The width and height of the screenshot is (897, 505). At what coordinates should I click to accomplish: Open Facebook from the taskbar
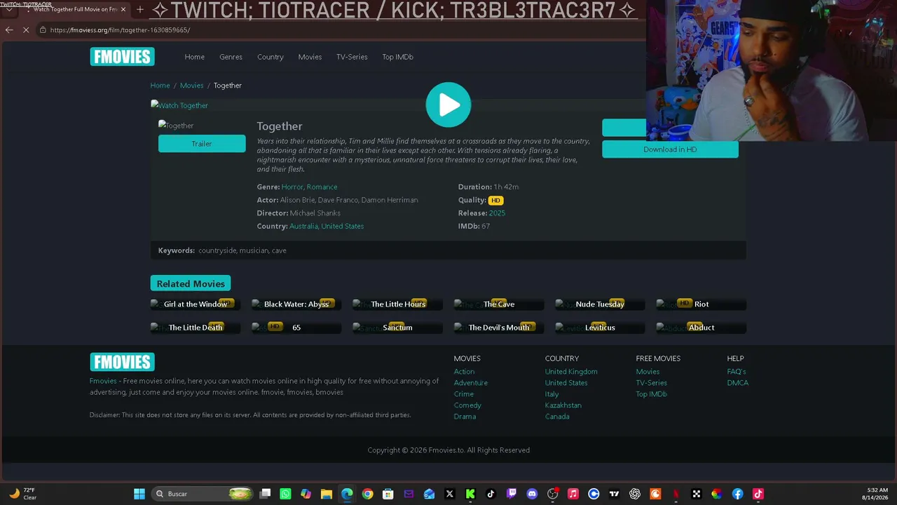[737, 494]
